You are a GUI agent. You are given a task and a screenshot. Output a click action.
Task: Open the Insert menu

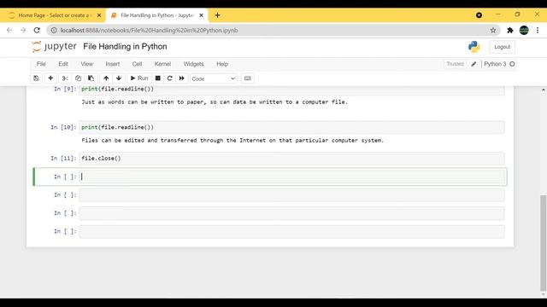click(113, 64)
